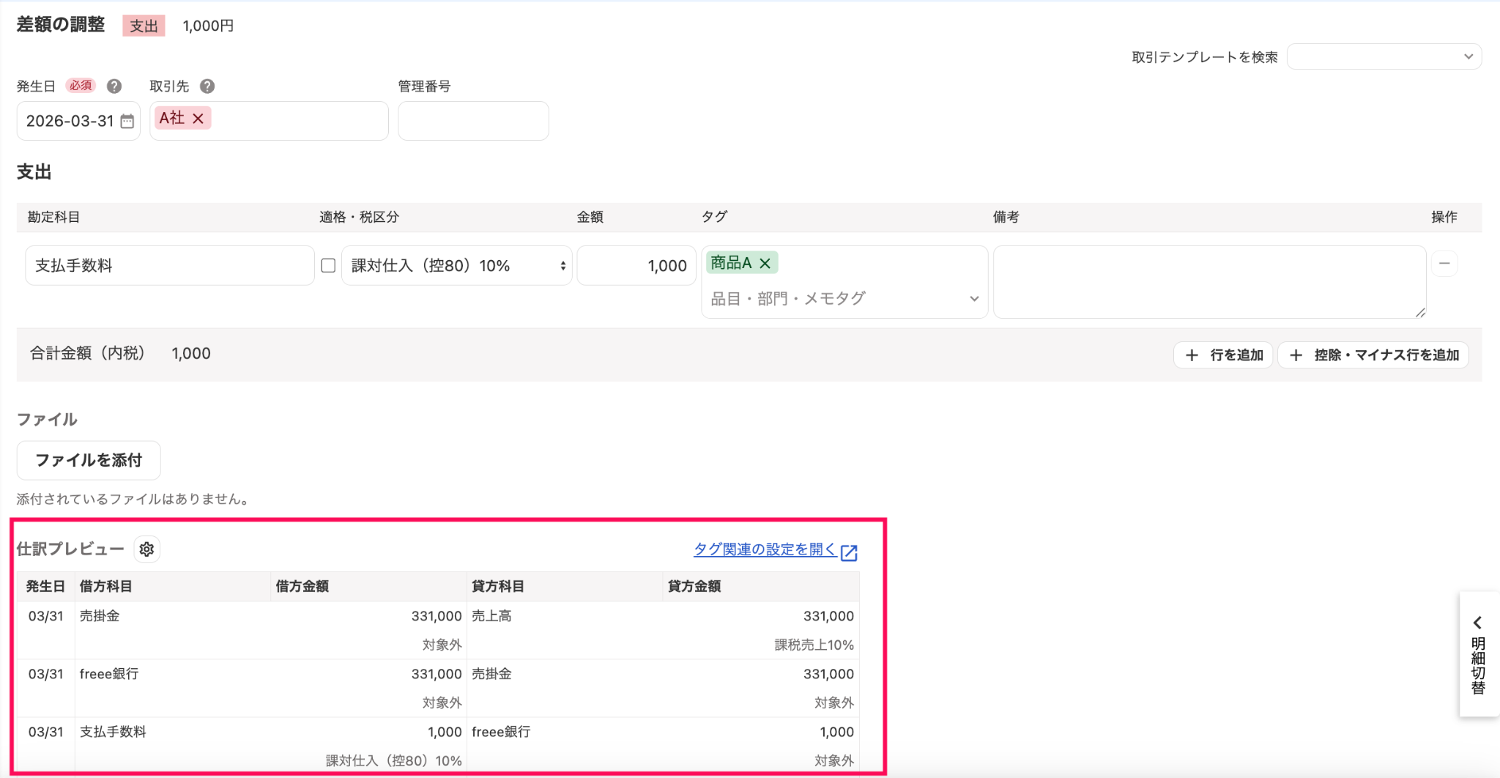The width and height of the screenshot is (1500, 778).
Task: Click freee銀行 in 借方科目 column
Action: pyautogui.click(x=109, y=674)
